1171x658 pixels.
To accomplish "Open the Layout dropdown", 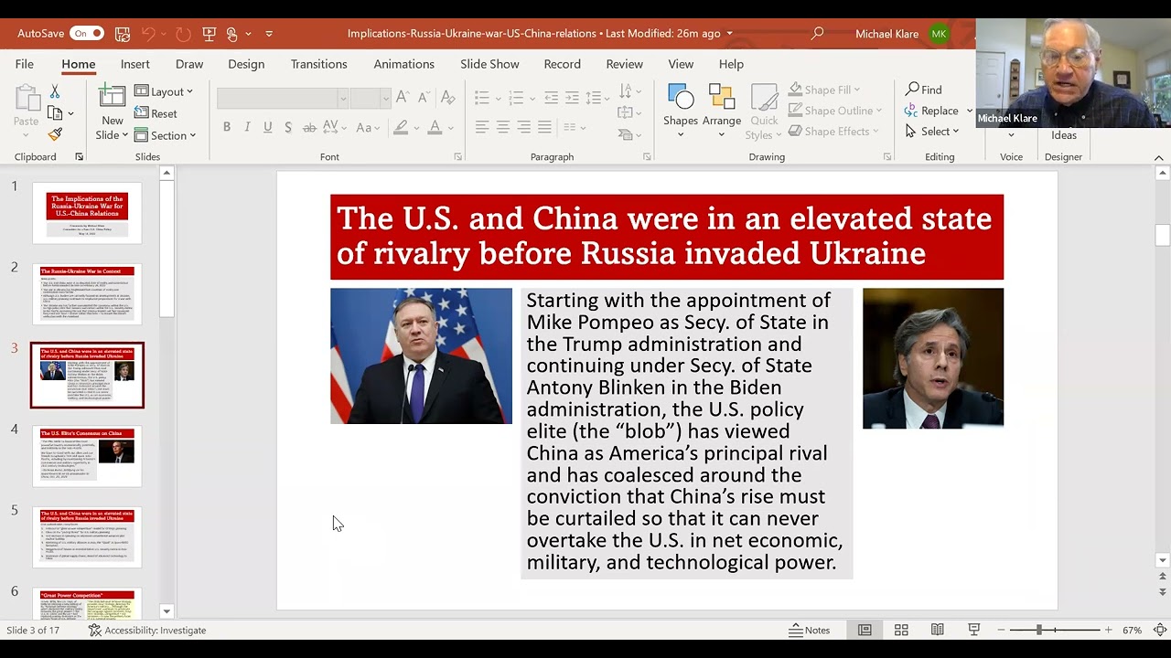I will point(164,91).
